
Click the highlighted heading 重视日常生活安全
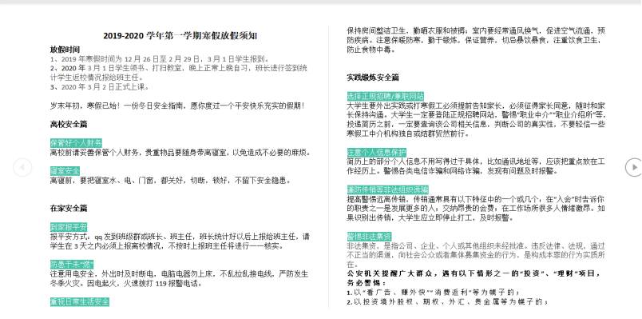tap(80, 302)
